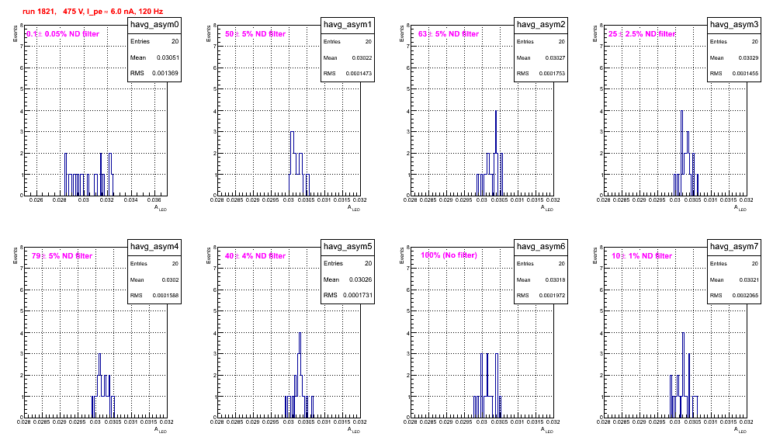Select the RMS value 0.001369

165,73
